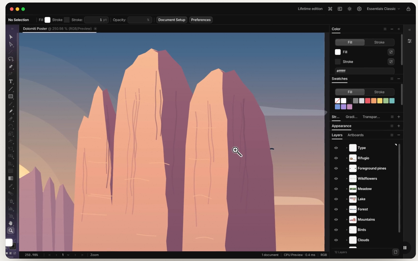Collapse the Swatches panel
The height and width of the screenshot is (261, 418).
click(x=398, y=79)
